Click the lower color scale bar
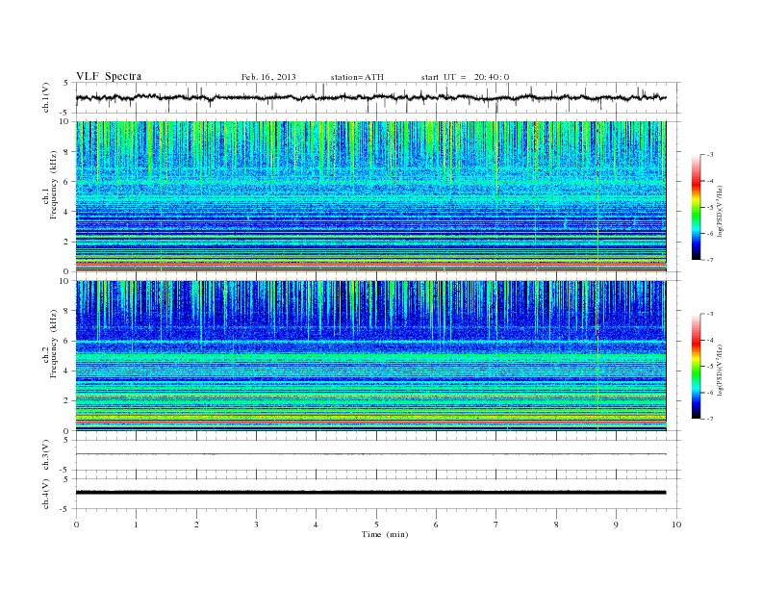Image resolution: width=762 pixels, height=589 pixels. click(696, 367)
